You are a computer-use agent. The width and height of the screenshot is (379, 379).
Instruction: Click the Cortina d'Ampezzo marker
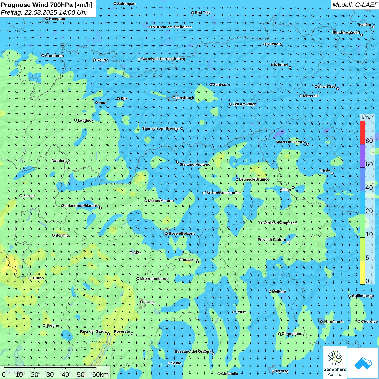point(260,223)
